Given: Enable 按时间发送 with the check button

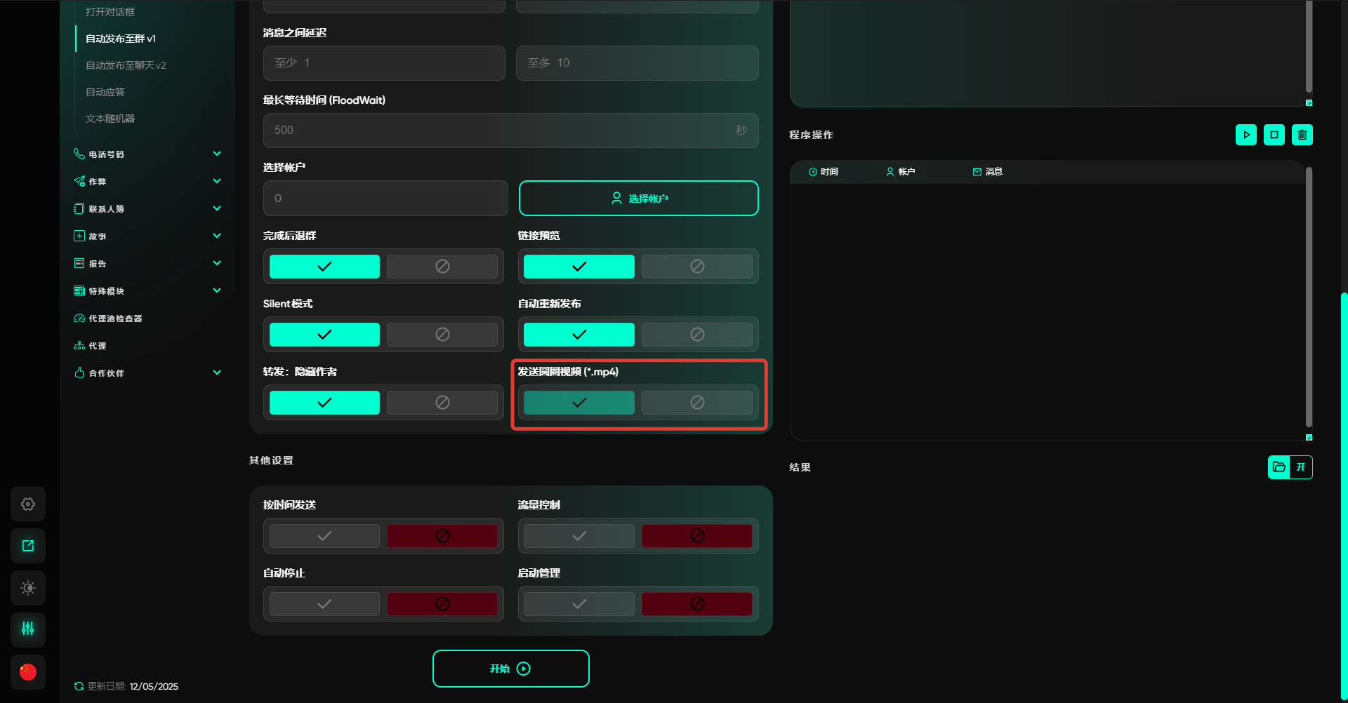Looking at the screenshot, I should point(324,536).
